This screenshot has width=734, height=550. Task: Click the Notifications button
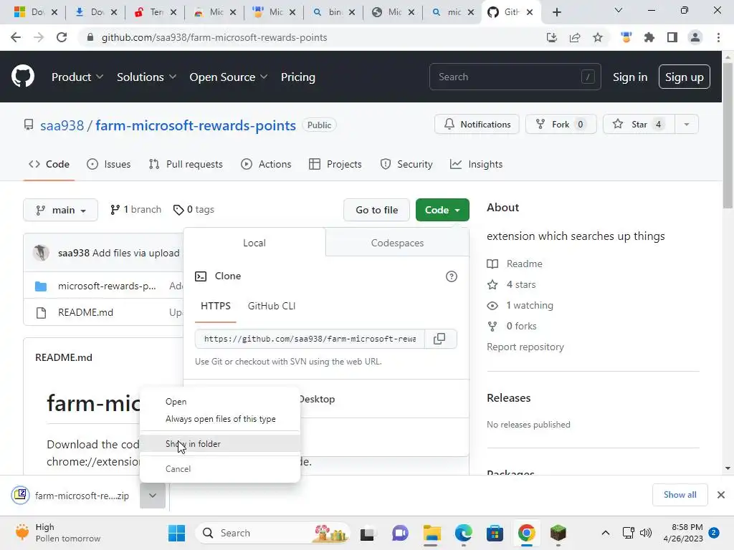click(477, 125)
